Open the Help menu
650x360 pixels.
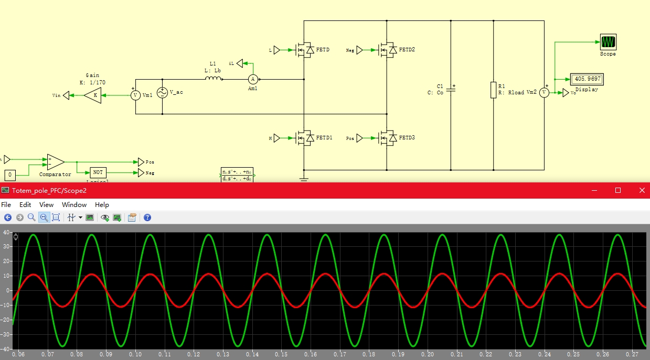click(x=102, y=205)
